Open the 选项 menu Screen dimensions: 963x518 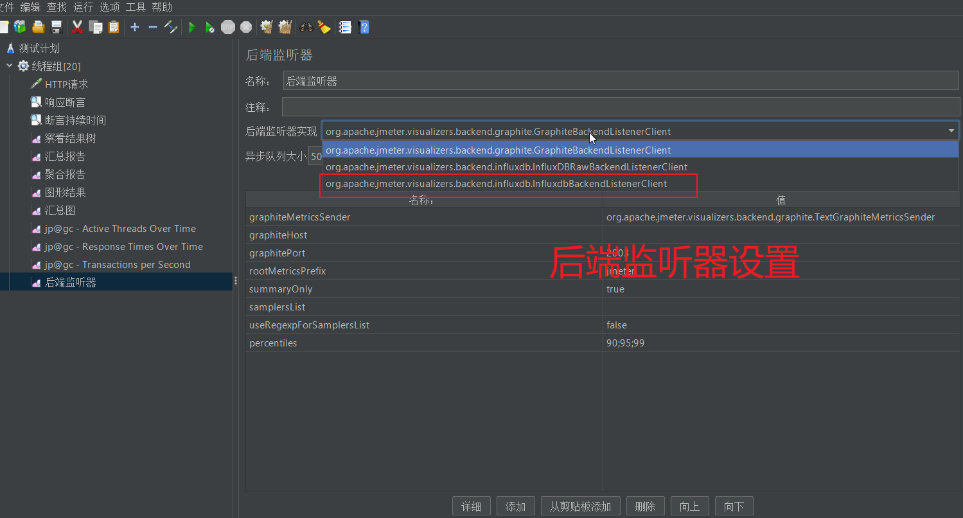pyautogui.click(x=109, y=7)
